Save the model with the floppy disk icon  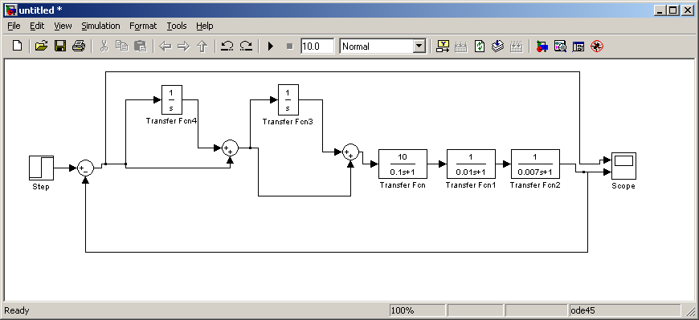(x=60, y=46)
